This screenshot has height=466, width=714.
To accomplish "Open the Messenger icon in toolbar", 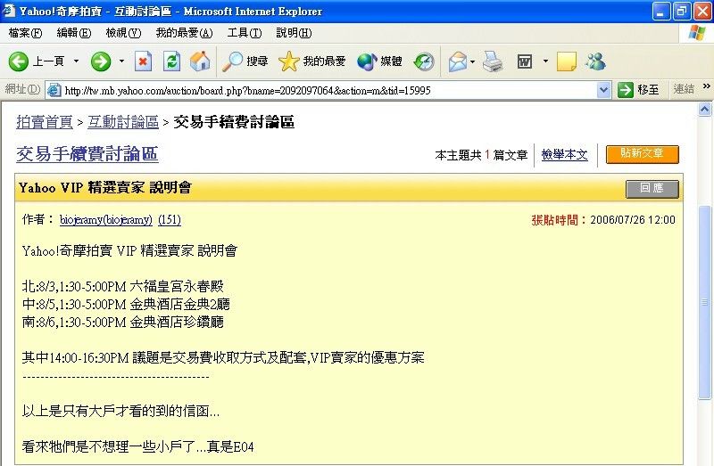I will 595,61.
